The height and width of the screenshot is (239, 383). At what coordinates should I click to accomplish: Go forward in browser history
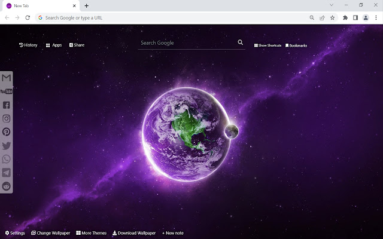pos(17,17)
